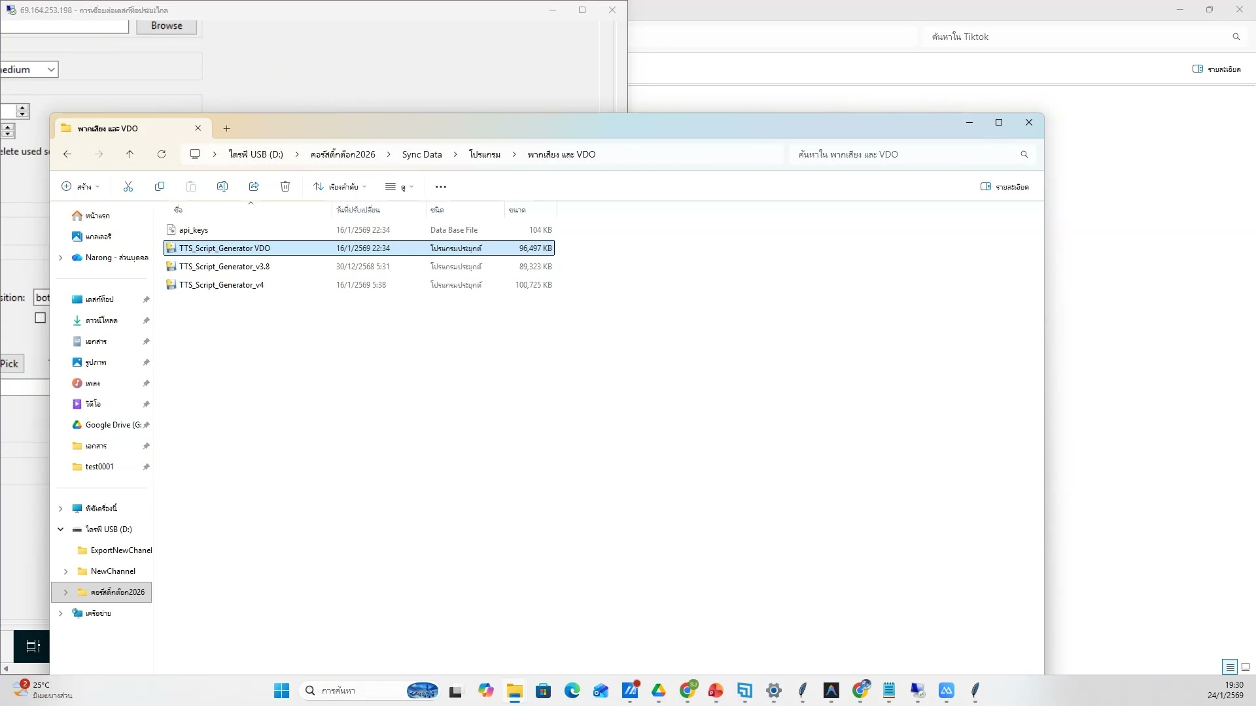The height and width of the screenshot is (706, 1256).
Task: Open the See more ellipsis menu
Action: point(440,186)
